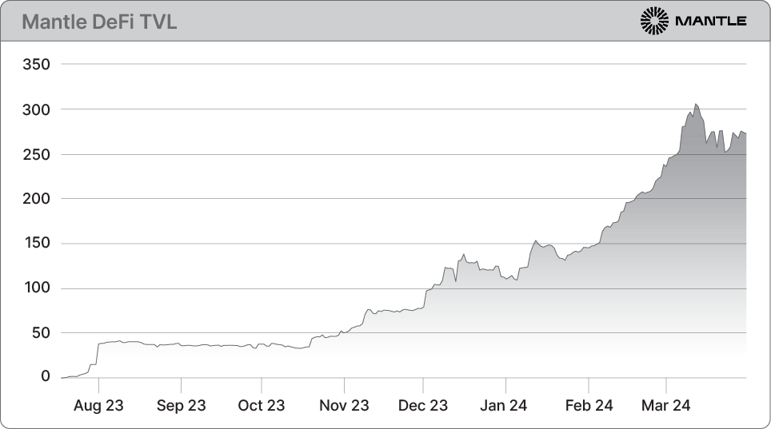Click the Feb 24 x-axis label
Screen dimensions: 771x429
[589, 405]
